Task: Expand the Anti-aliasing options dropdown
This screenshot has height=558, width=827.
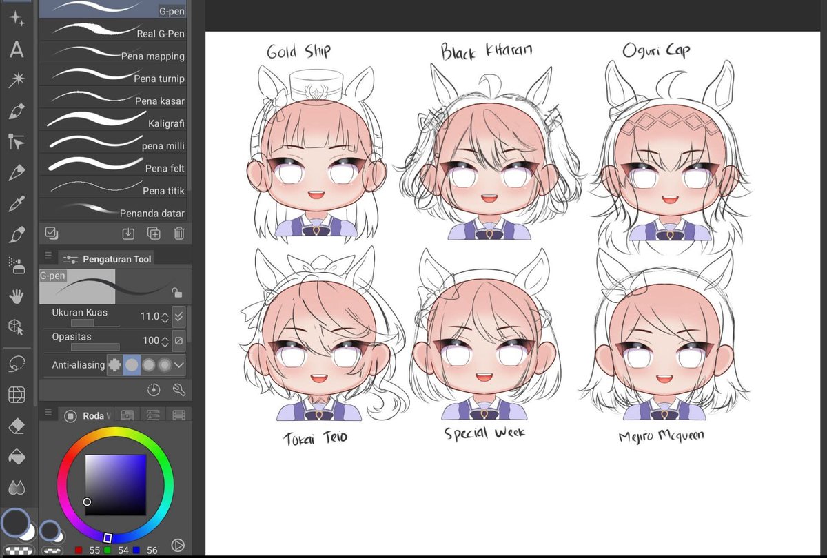Action: [179, 365]
